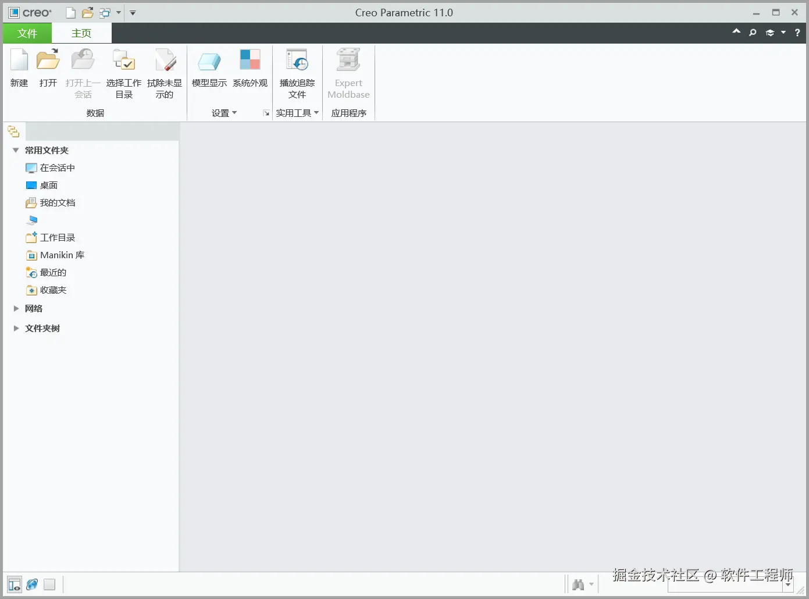Open 系统外观 system appearance
This screenshot has width=809, height=599.
(250, 68)
